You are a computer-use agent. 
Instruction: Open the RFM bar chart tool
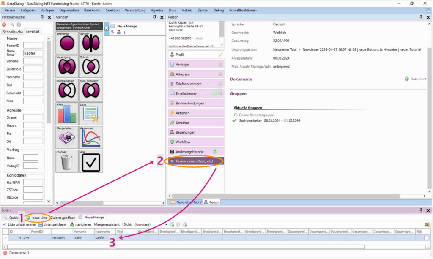pos(67,114)
